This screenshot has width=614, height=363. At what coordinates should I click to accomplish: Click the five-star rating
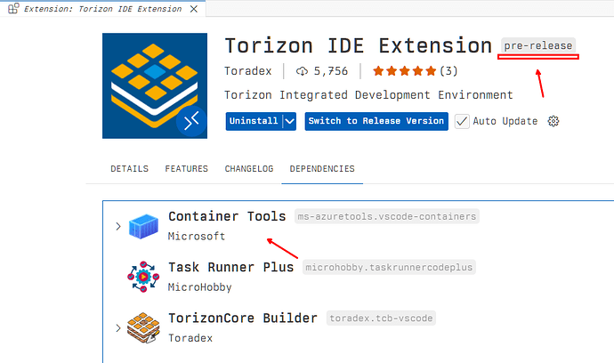click(405, 71)
